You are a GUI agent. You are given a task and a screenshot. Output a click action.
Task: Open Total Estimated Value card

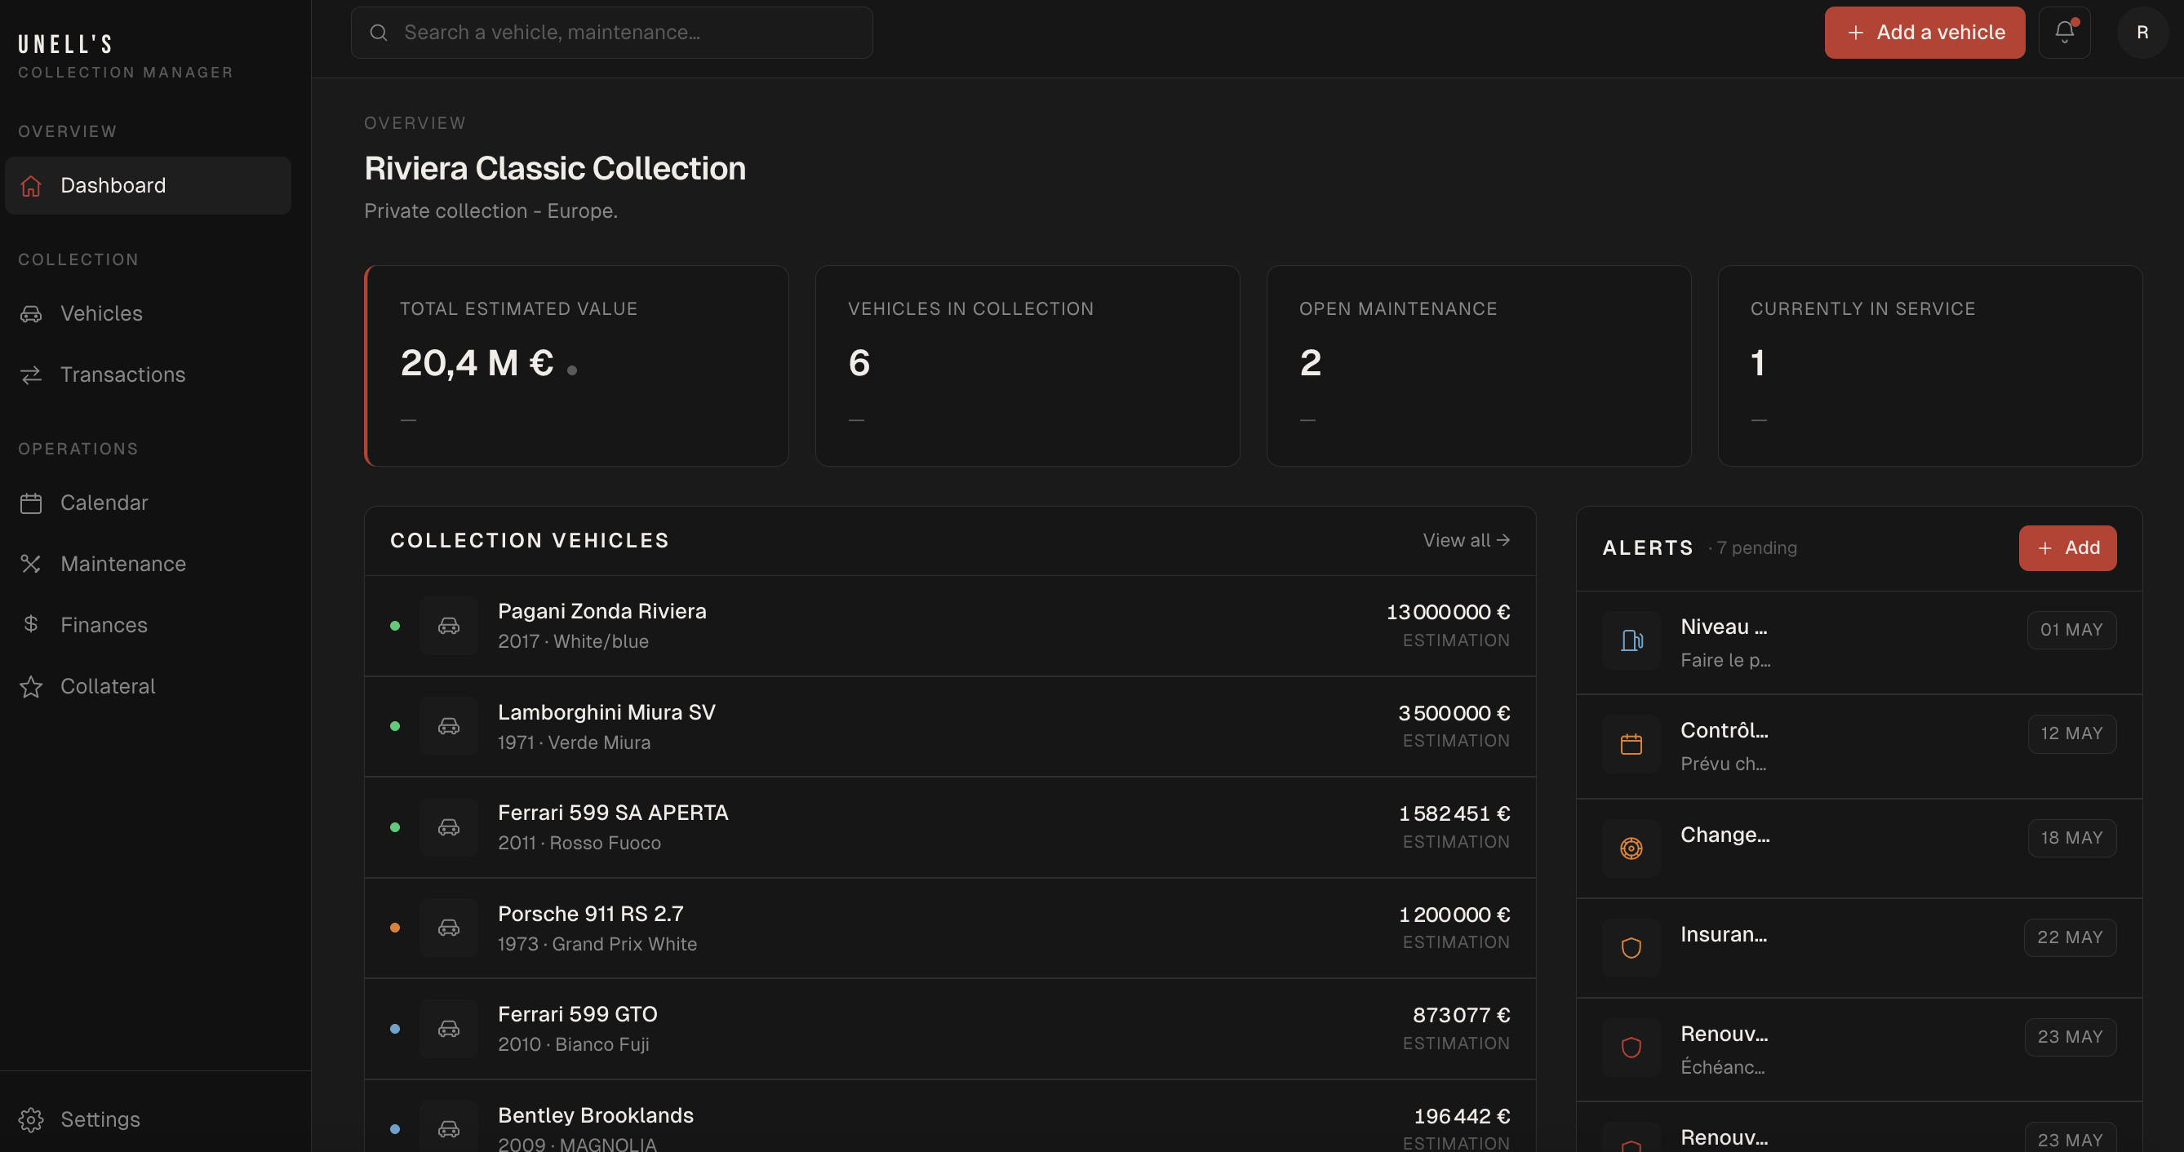point(576,366)
